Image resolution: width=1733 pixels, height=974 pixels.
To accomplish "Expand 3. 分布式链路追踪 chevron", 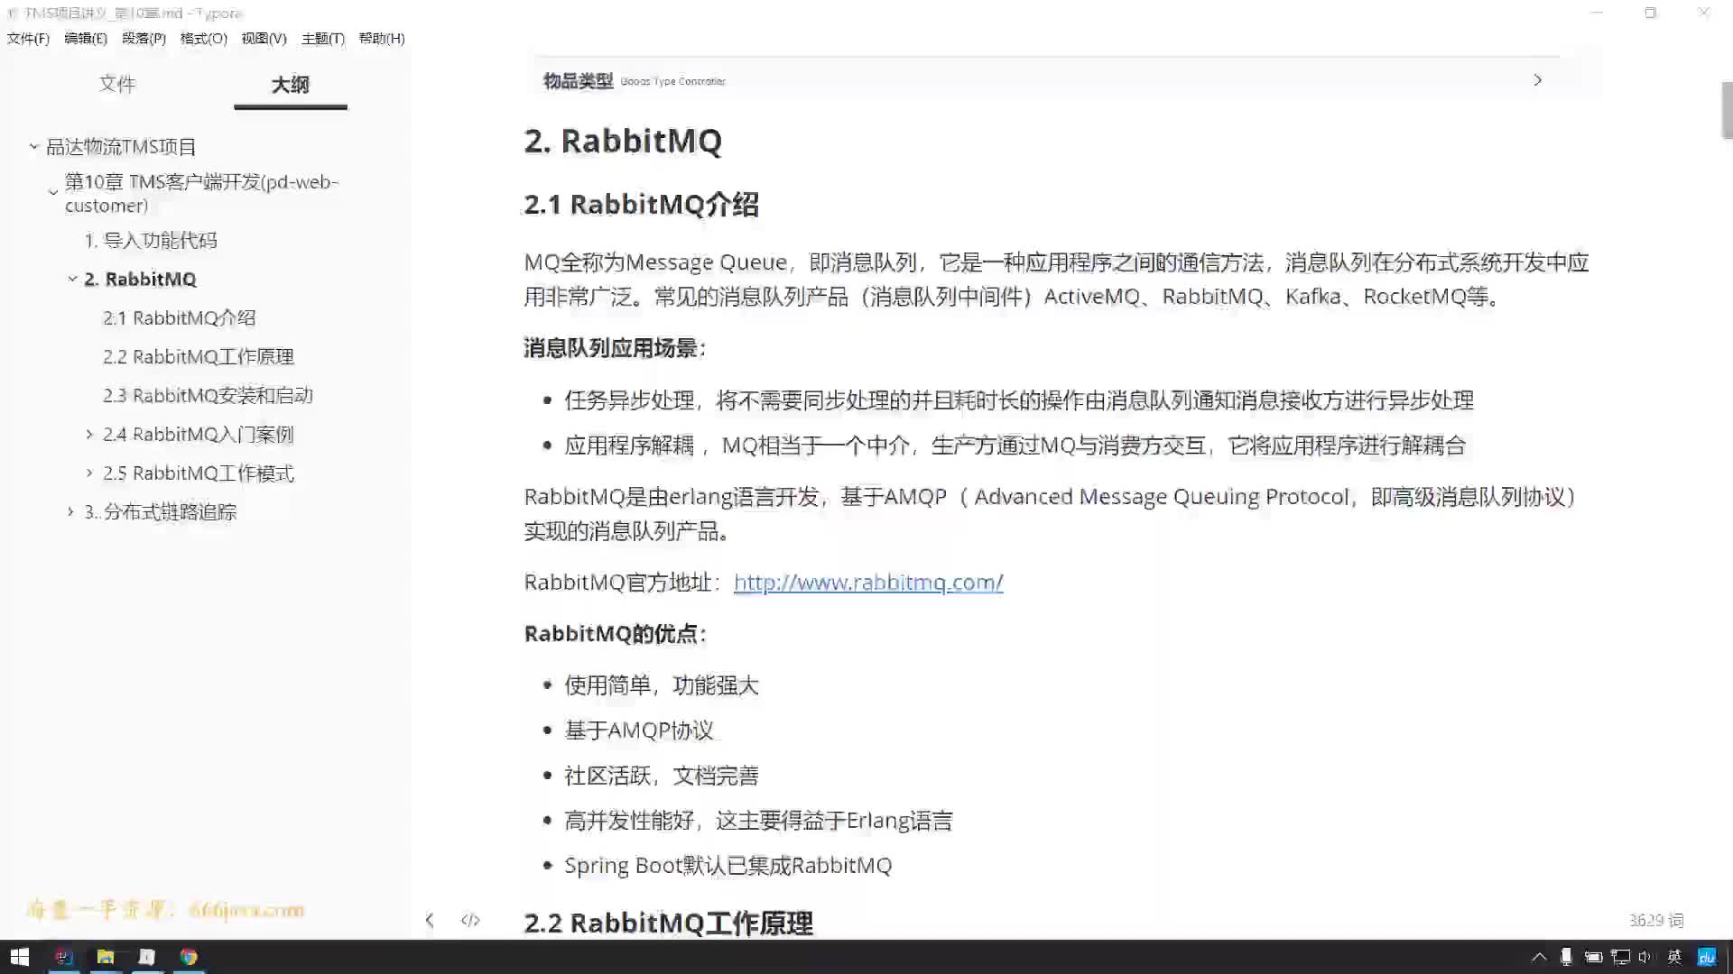I will coord(71,511).
